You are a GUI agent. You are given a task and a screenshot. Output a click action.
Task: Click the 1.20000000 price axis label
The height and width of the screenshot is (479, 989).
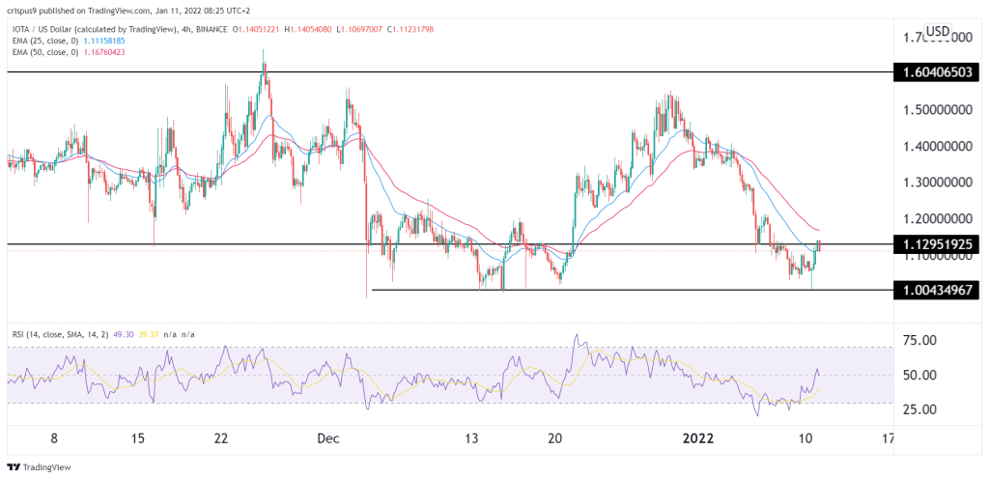pyautogui.click(x=937, y=219)
